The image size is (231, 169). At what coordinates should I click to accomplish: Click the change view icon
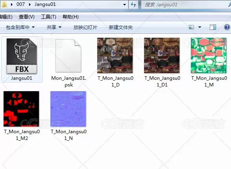[x=191, y=27]
